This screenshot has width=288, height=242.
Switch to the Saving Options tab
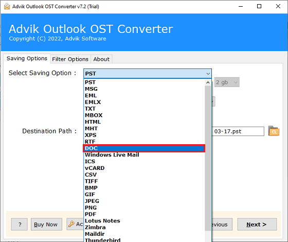(x=27, y=59)
